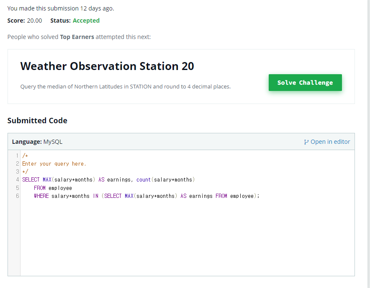Click the Status: label
Viewport: 370px width, 288px height.
point(60,21)
